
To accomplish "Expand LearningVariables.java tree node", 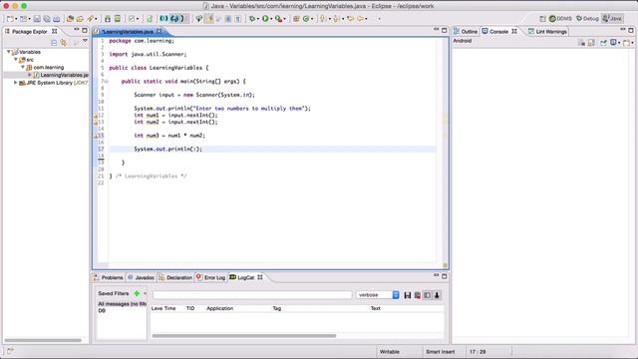I will pos(30,75).
